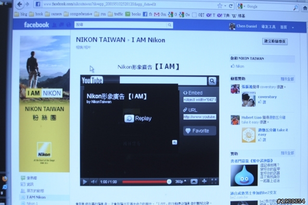The height and width of the screenshot is (205, 308).
Task: Open the 'comprehensive' bookmarks folder
Action: (78, 14)
